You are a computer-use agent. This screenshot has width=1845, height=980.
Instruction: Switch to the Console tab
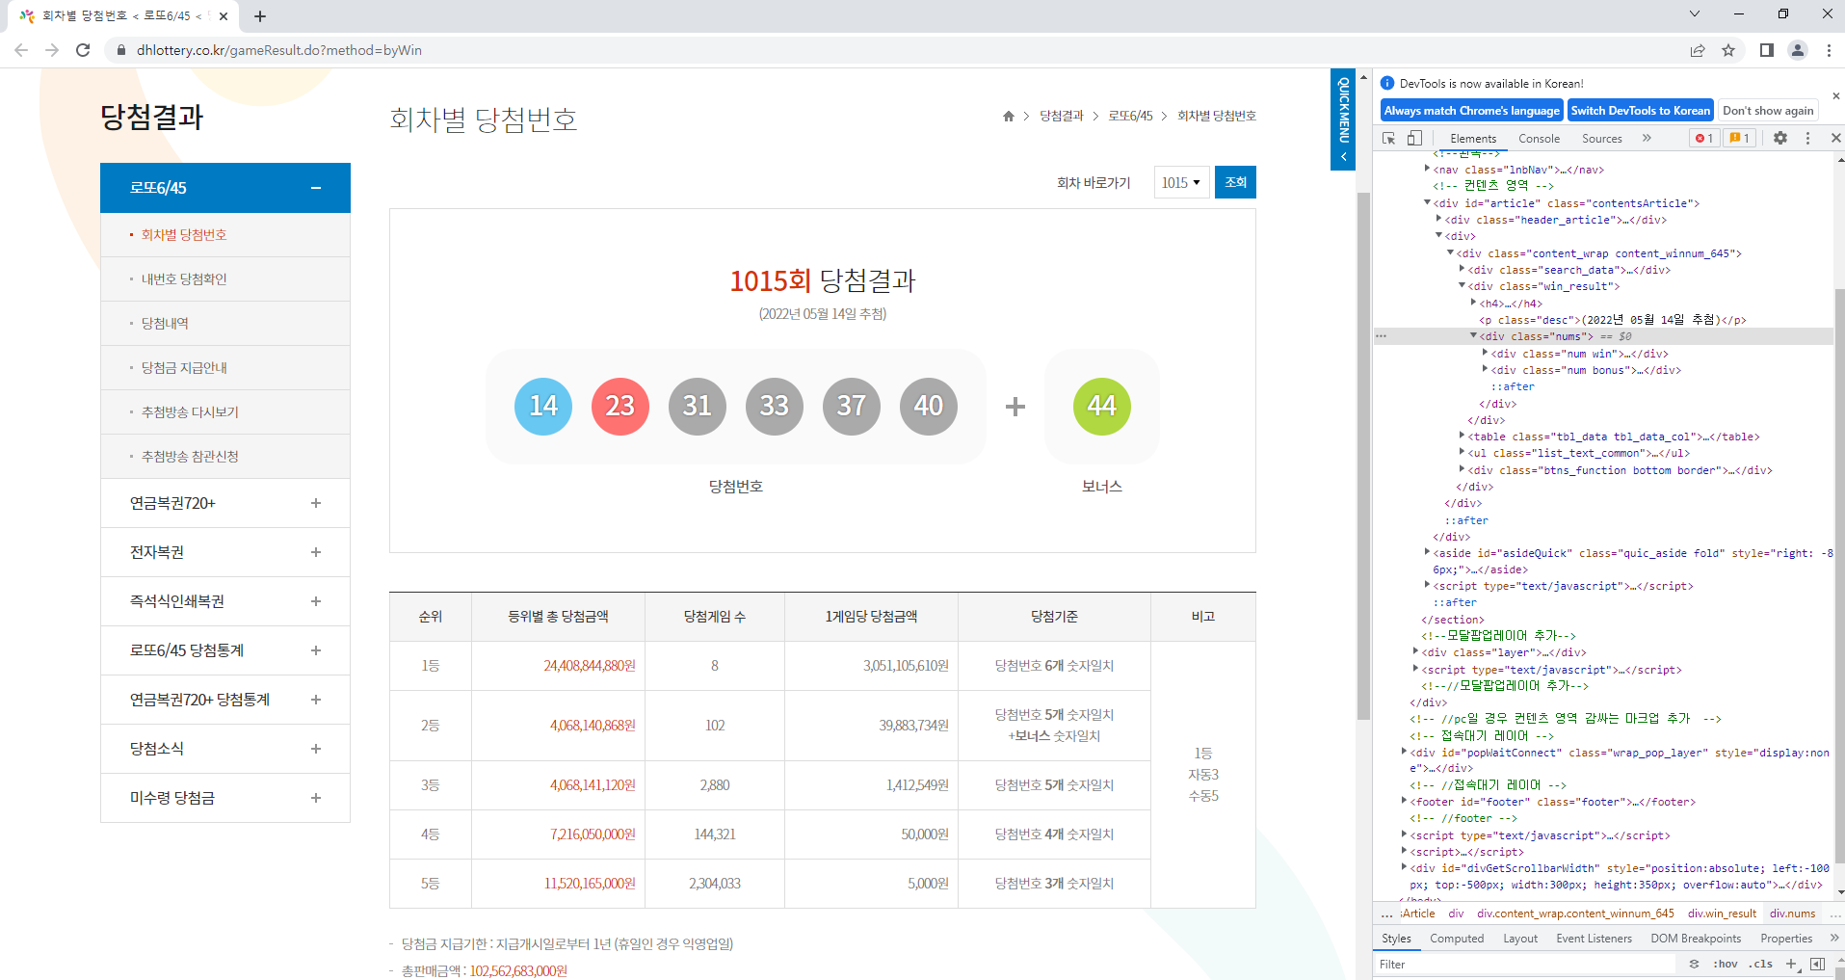tap(1539, 139)
